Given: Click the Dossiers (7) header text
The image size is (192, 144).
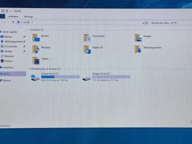Looking at the screenshot, I should tap(37, 30).
